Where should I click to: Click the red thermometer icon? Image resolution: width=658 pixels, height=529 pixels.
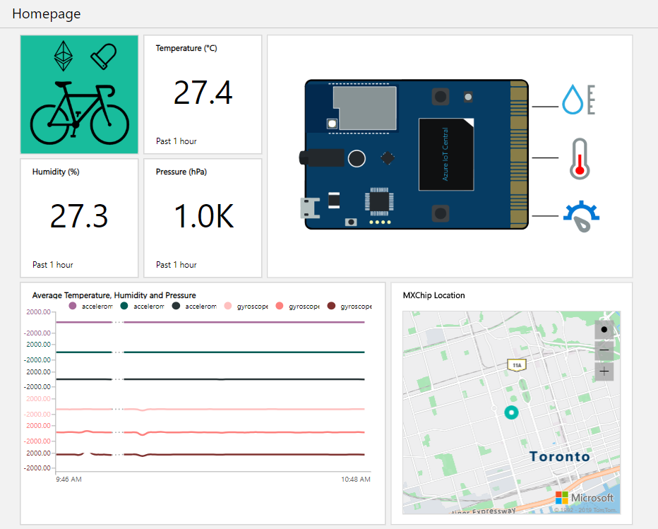coord(580,159)
